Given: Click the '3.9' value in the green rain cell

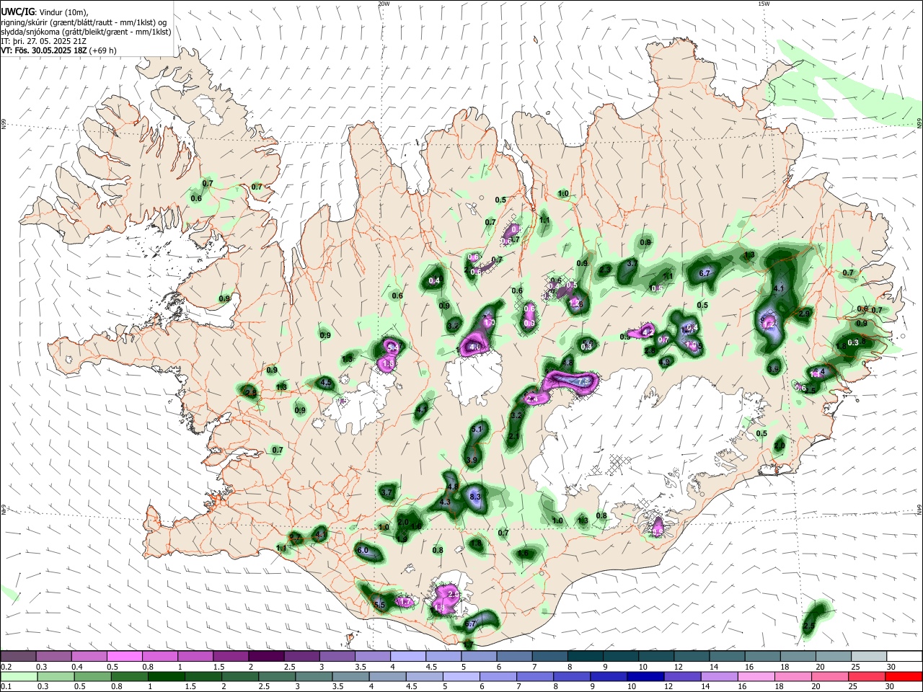Looking at the screenshot, I should (x=472, y=460).
